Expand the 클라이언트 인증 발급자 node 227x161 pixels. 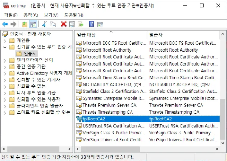[5, 106]
